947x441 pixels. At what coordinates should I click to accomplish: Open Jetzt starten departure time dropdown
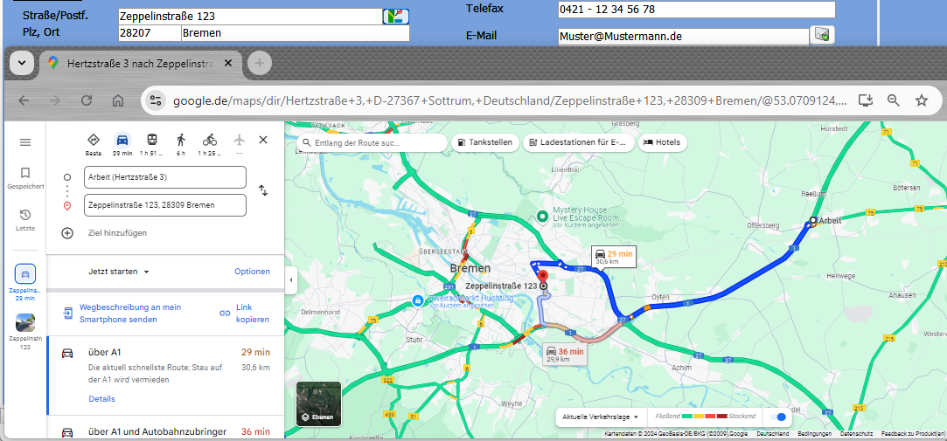point(118,272)
